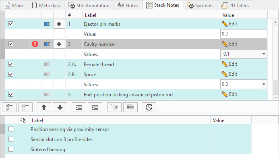Select the 'Cavity number' label text
Viewport: 279px width, 158px height.
[99, 44]
